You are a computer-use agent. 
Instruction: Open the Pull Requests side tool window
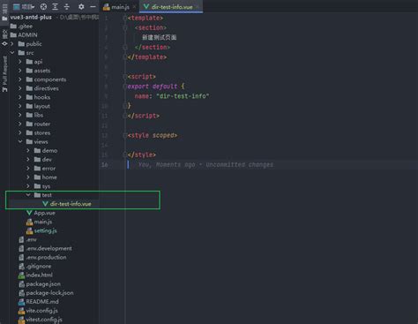click(4, 74)
